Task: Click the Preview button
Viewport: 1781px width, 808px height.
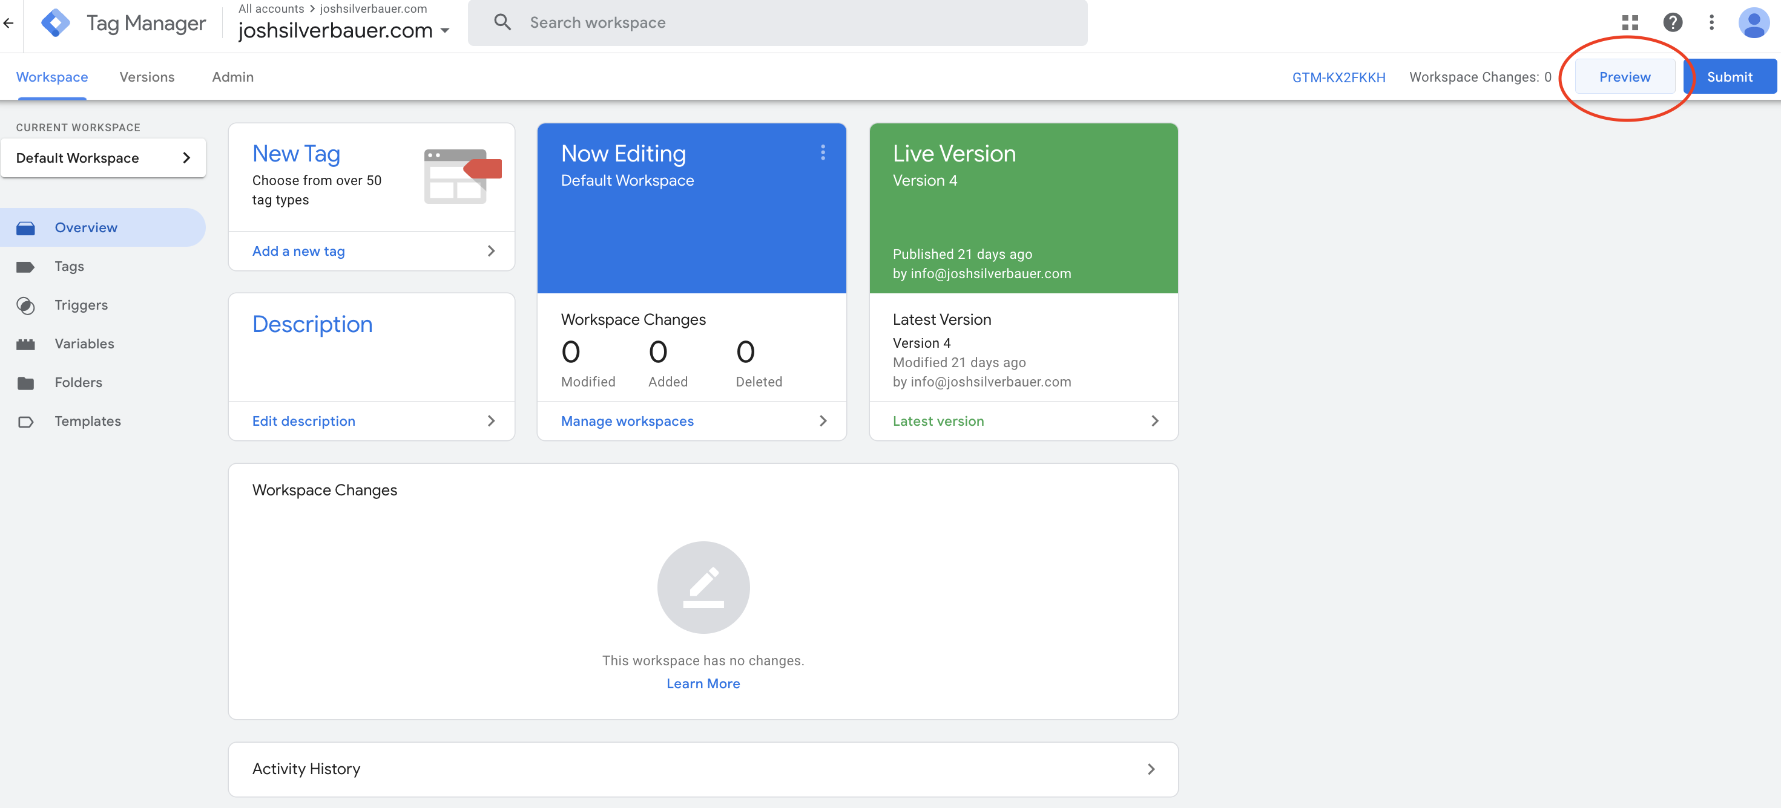Action: 1625,77
